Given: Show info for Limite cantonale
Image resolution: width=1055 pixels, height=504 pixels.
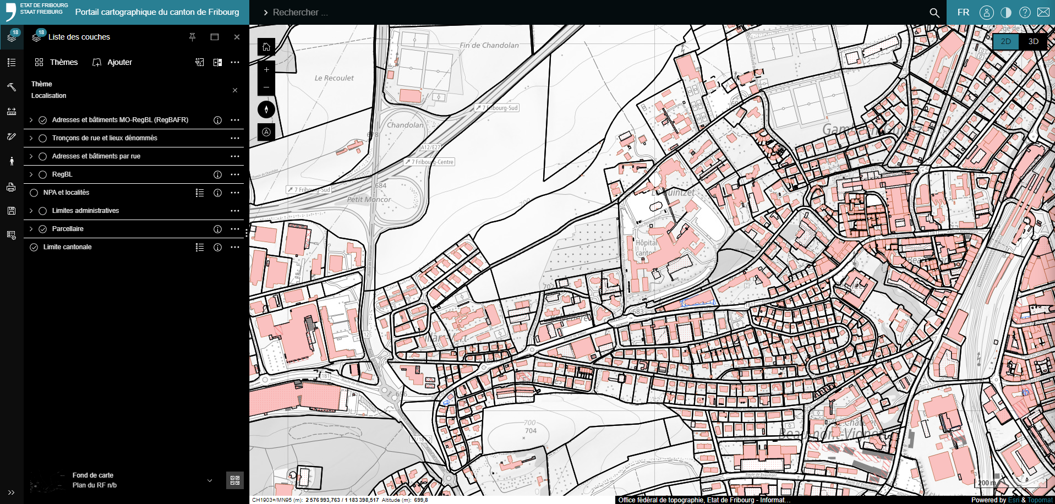Looking at the screenshot, I should point(217,247).
